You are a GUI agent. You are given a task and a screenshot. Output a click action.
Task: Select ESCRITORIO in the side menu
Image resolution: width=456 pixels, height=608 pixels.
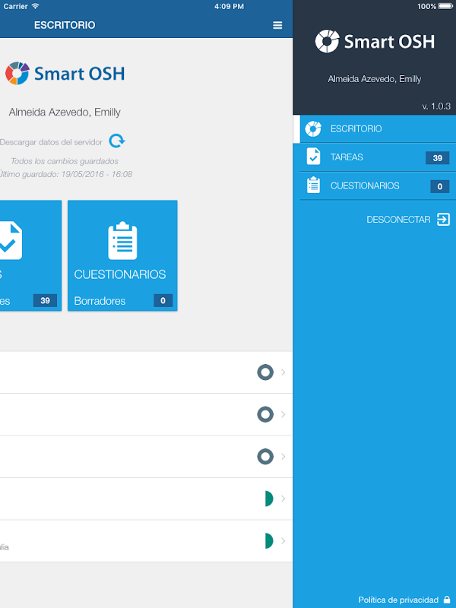[x=375, y=128]
